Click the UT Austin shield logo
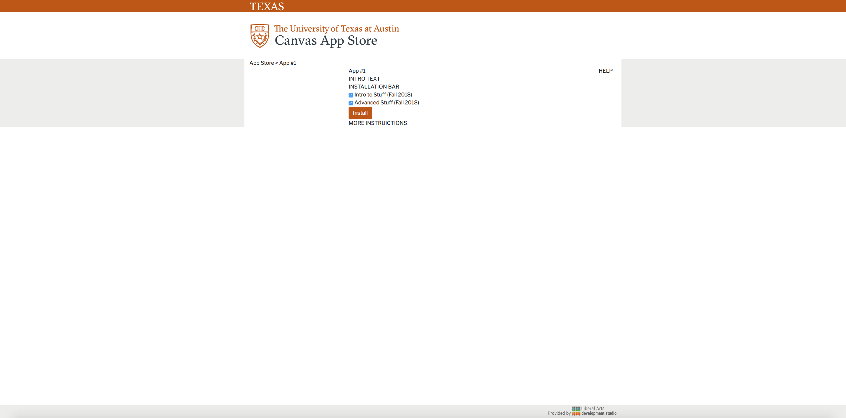The width and height of the screenshot is (846, 418). coord(260,36)
